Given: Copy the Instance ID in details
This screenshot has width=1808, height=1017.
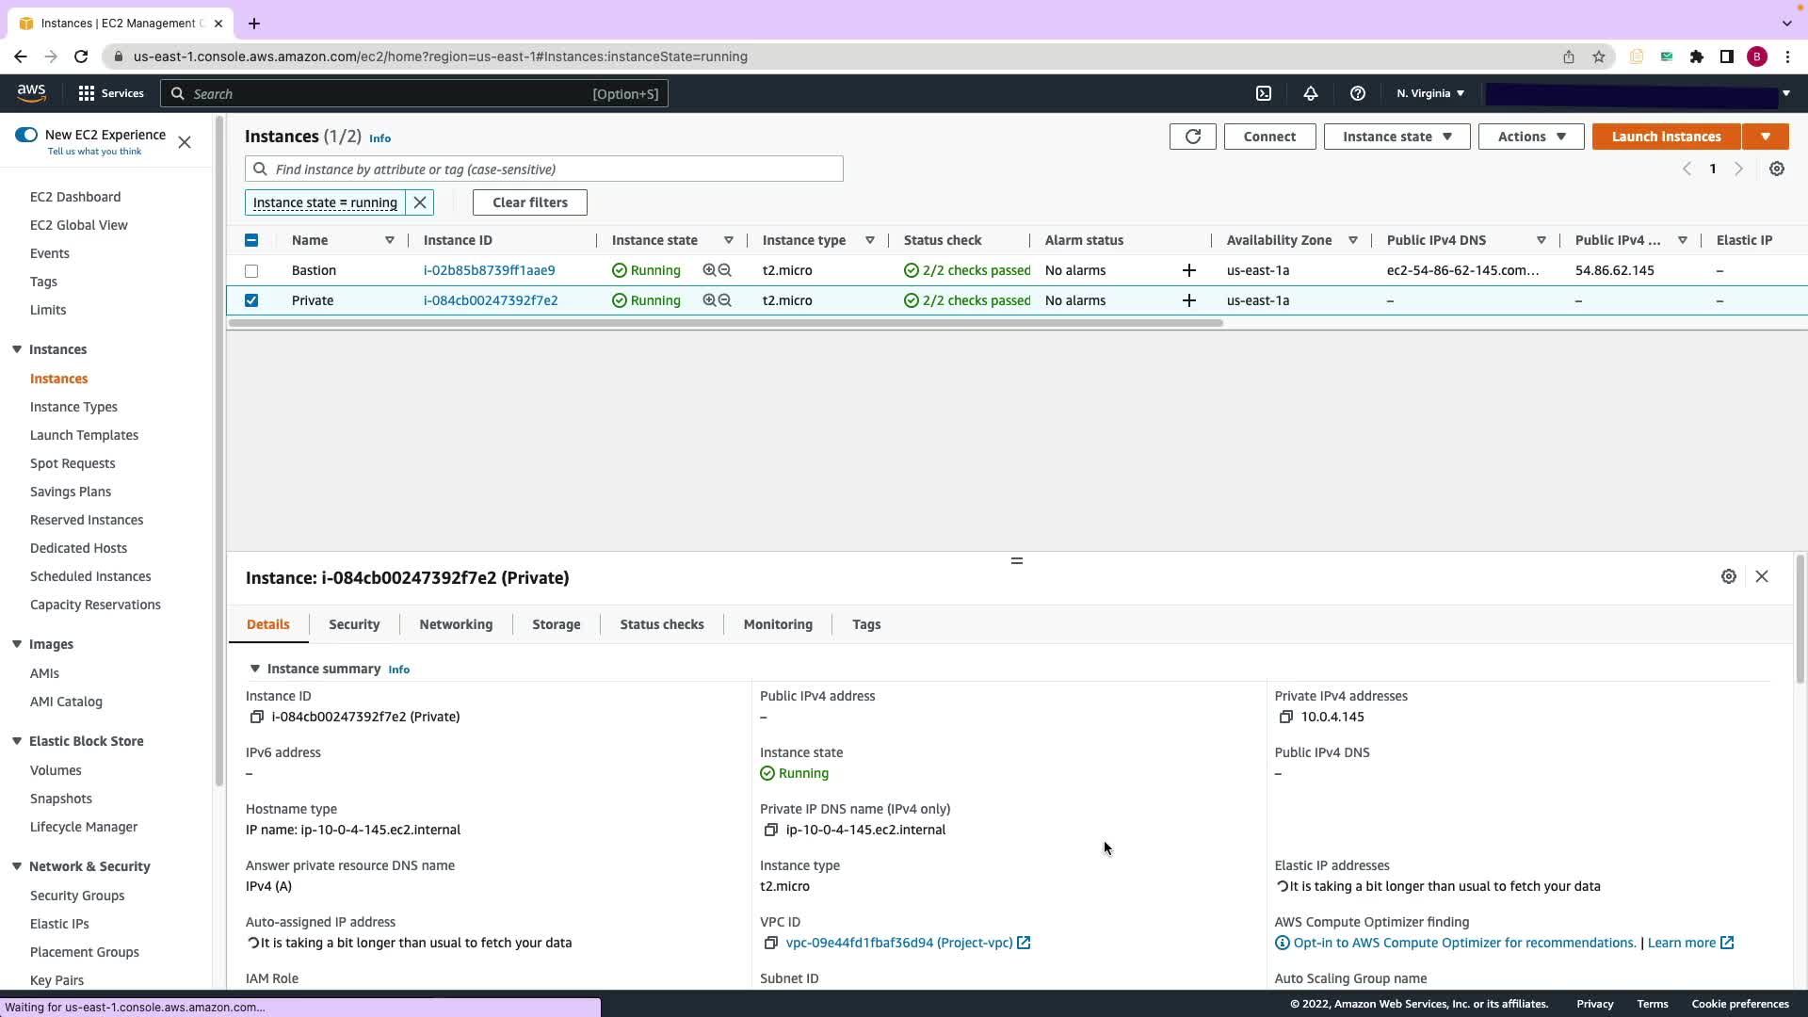Looking at the screenshot, I should (x=256, y=717).
